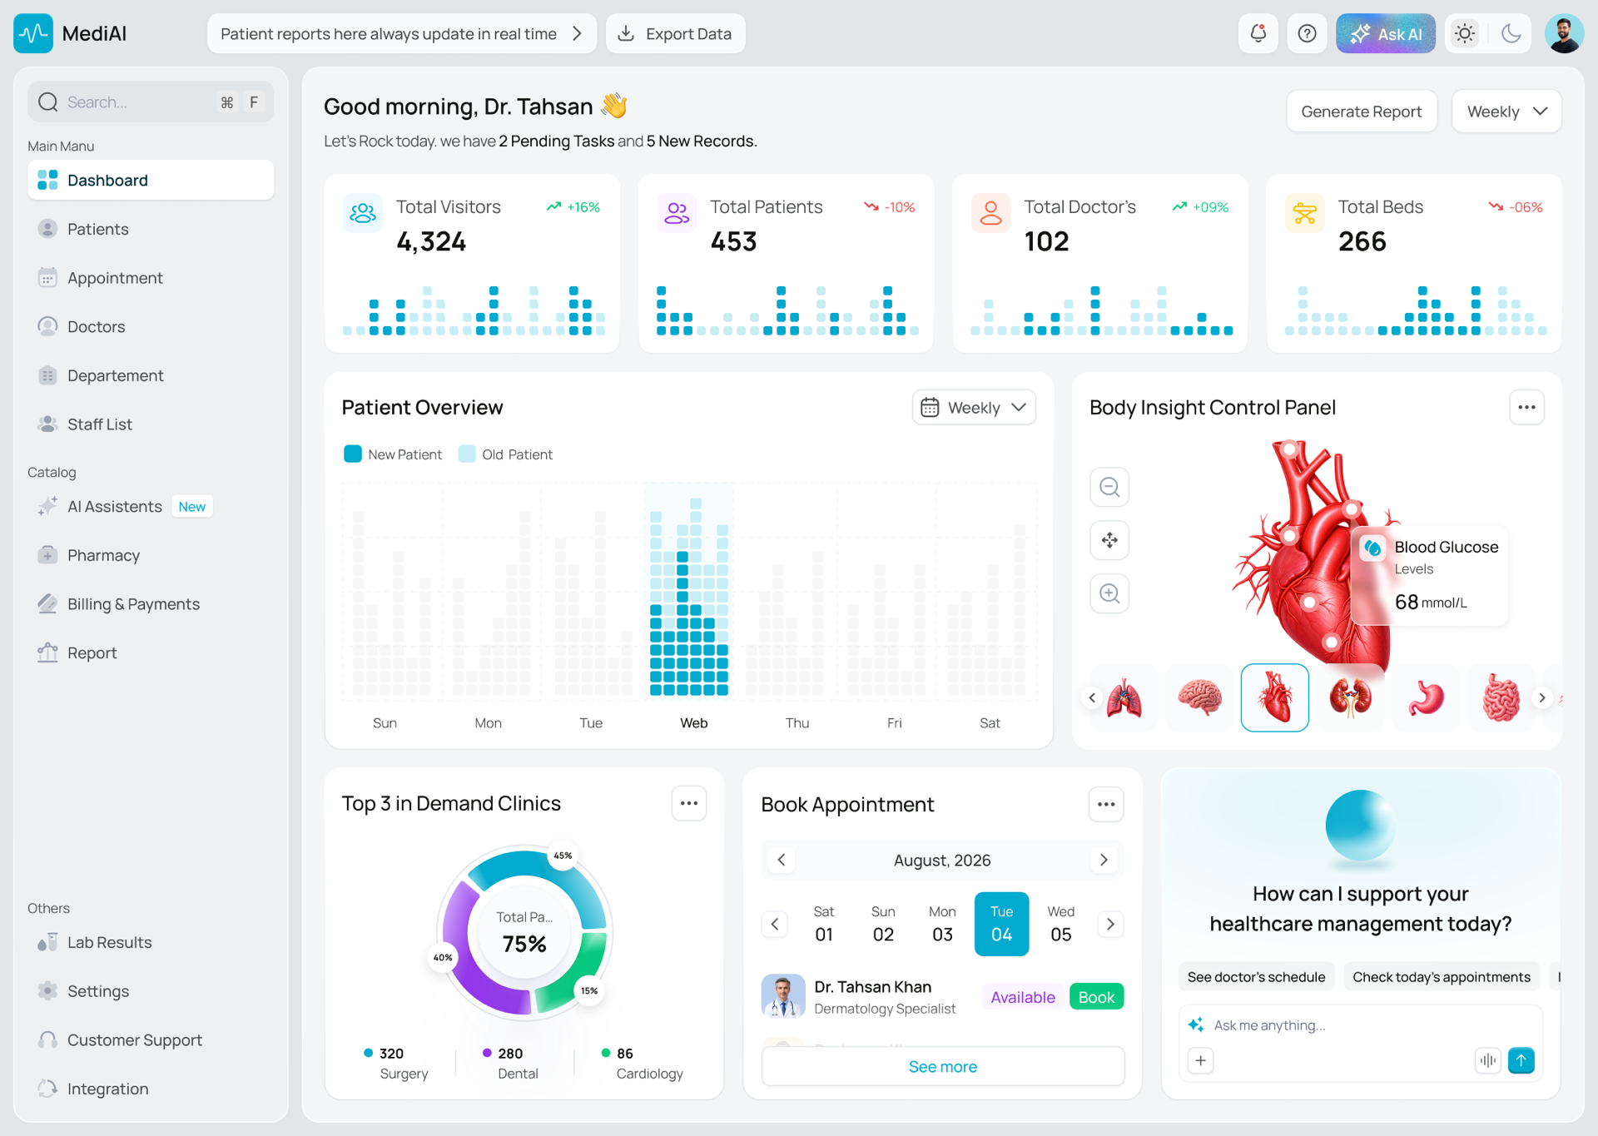The height and width of the screenshot is (1136, 1598).
Task: Show next dates after Wed 05
Action: coord(1110,924)
